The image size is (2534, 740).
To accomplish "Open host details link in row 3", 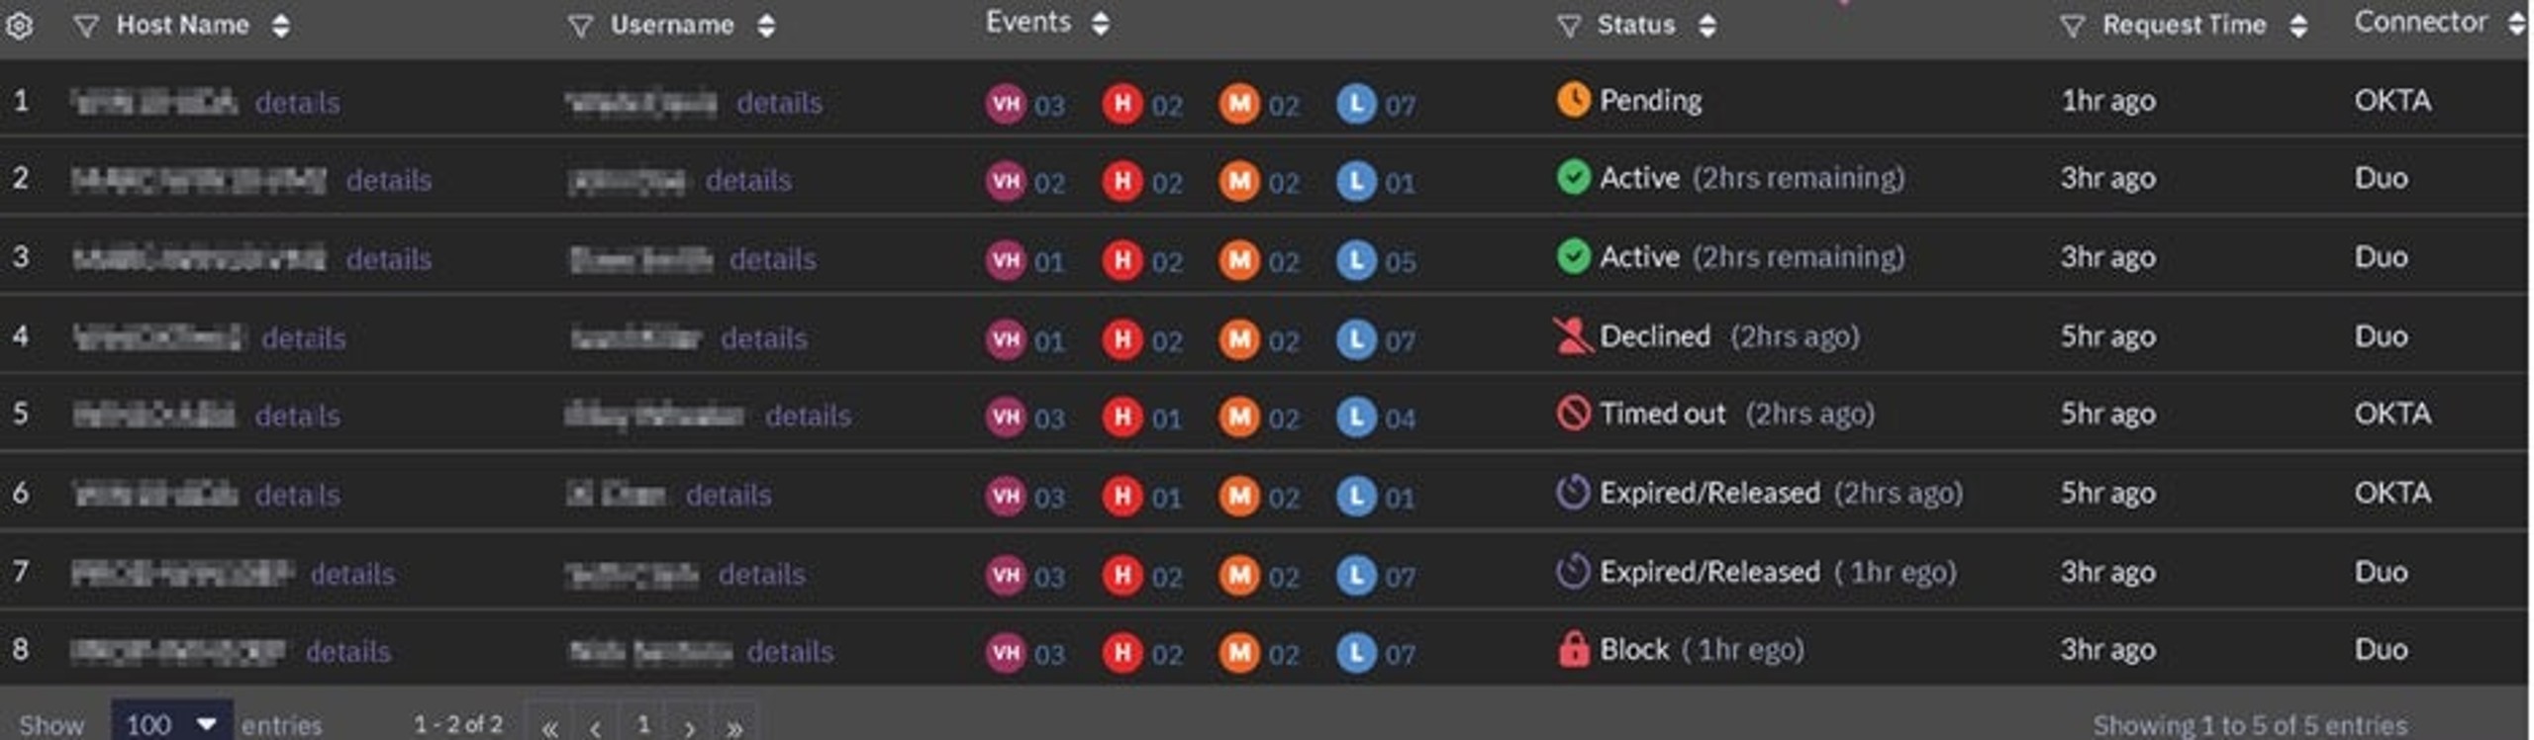I will (389, 259).
